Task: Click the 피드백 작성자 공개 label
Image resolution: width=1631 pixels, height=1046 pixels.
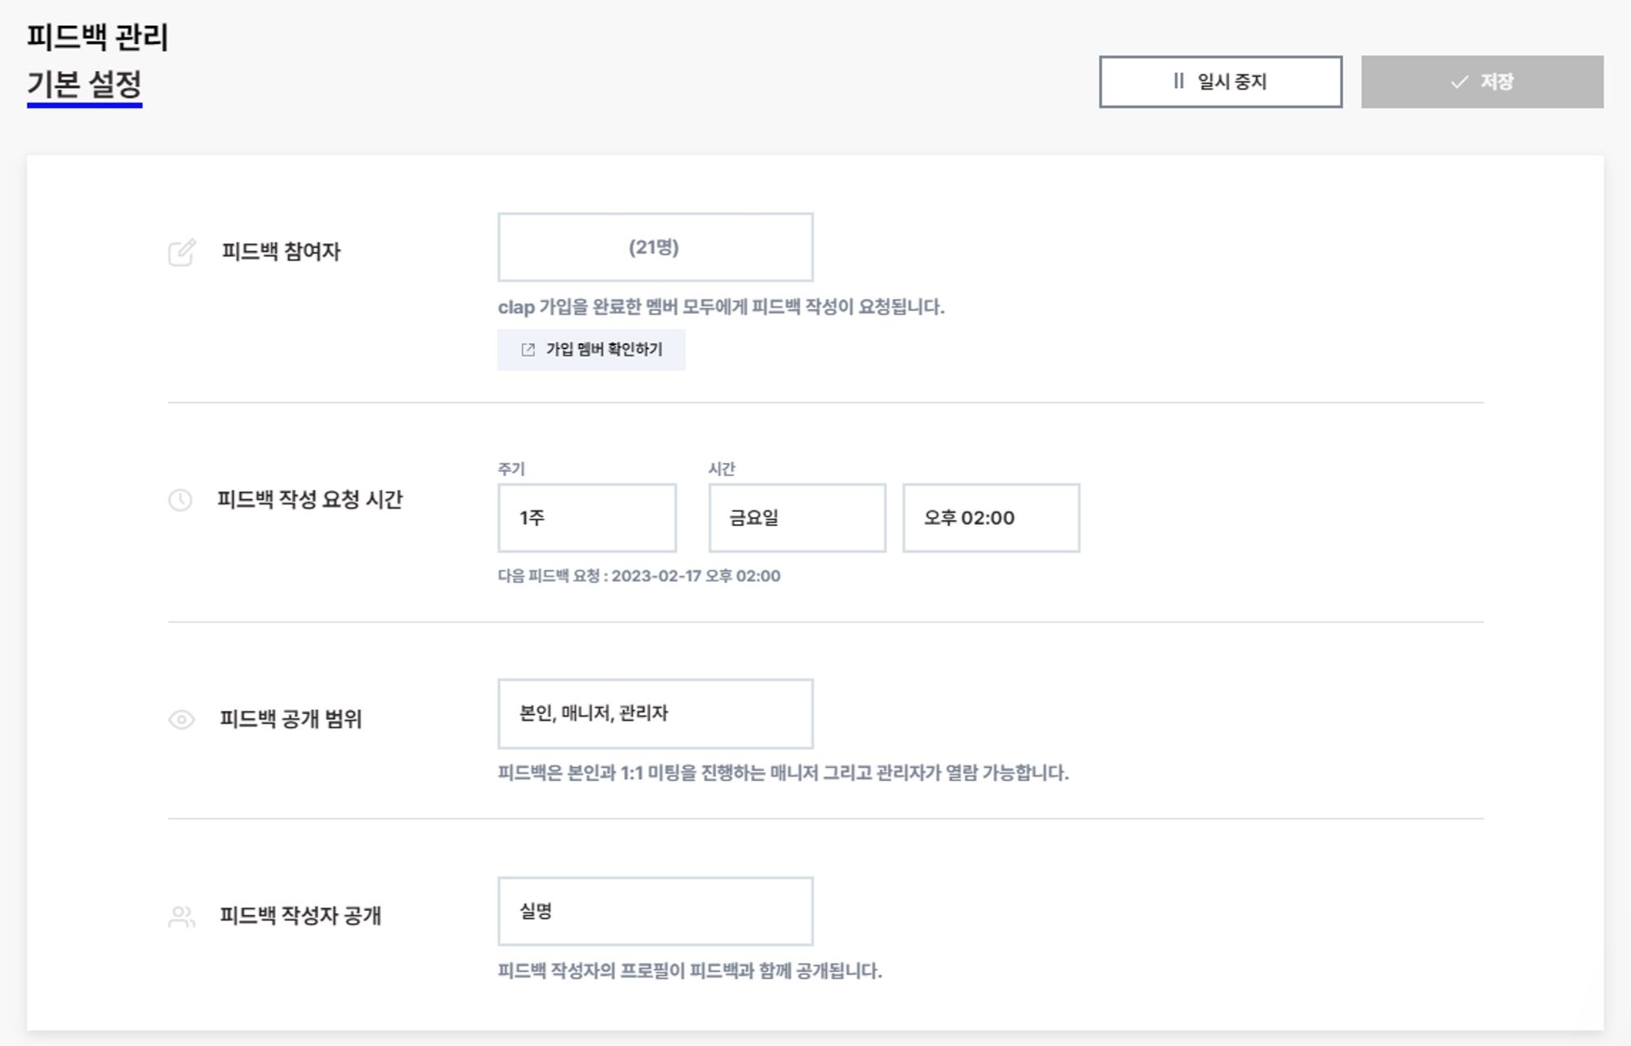Action: 300,916
